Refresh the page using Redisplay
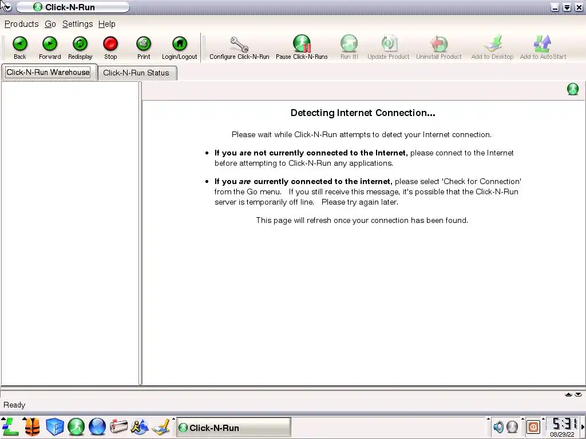Viewport: 586px width, 439px height. pos(80,48)
